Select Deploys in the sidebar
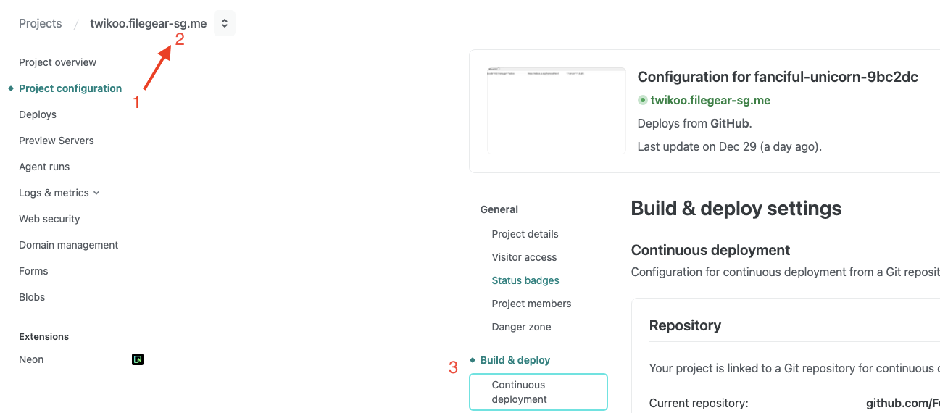 point(38,114)
